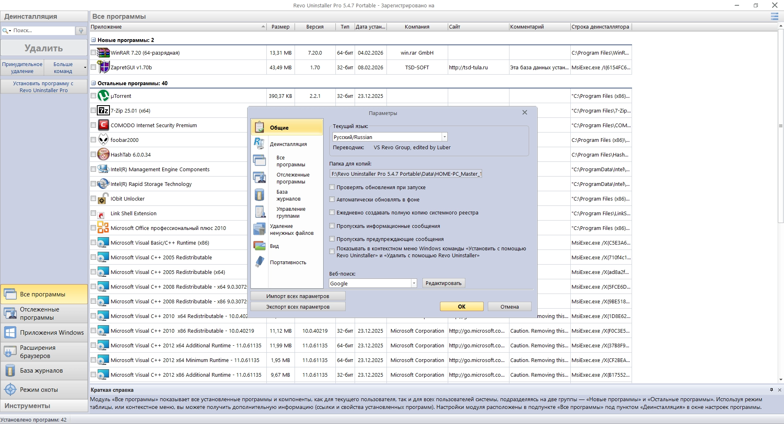Image resolution: width=784 pixels, height=424 pixels.
Task: Enable check for updates at startup checkbox
Action: (332, 188)
